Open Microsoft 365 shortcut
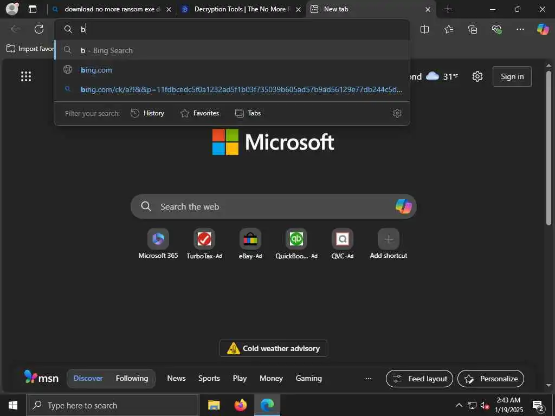Viewport: 555px width, 416px height. pos(158,244)
